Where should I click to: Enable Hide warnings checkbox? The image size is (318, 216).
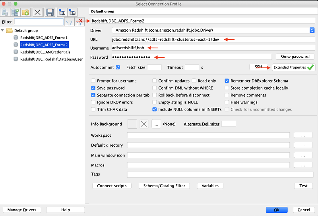pyautogui.click(x=227, y=102)
